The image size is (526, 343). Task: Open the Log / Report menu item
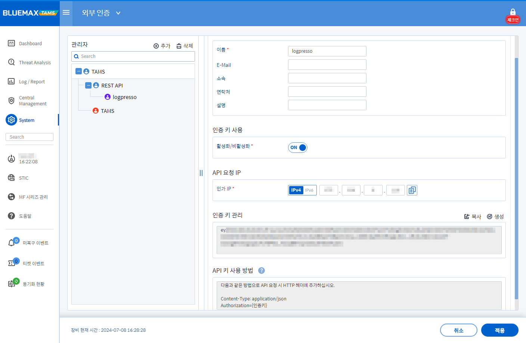32,82
